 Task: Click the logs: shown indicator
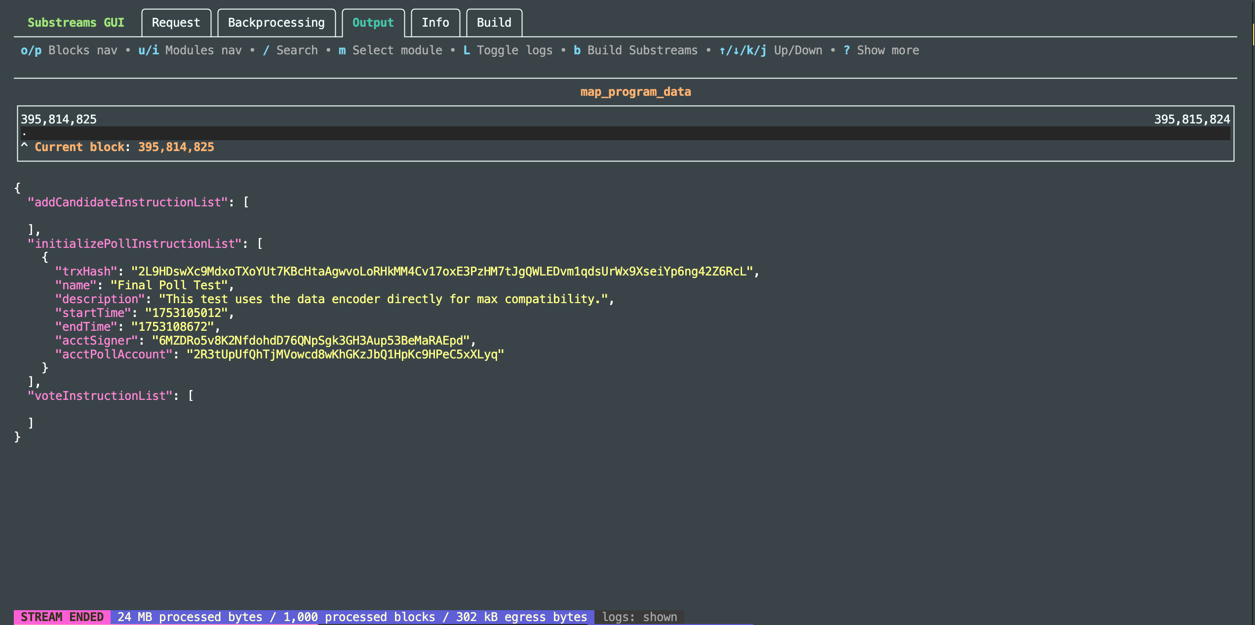[x=639, y=617]
